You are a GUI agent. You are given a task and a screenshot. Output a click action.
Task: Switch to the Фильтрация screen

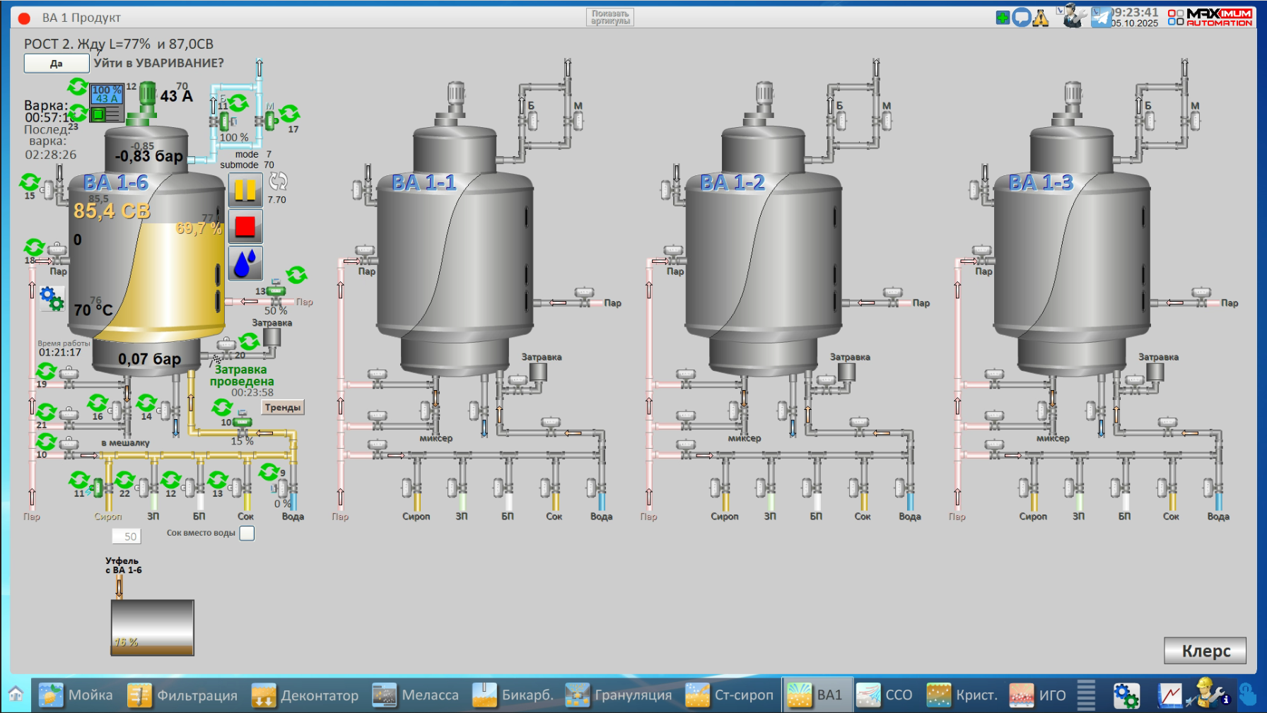pyautogui.click(x=183, y=695)
